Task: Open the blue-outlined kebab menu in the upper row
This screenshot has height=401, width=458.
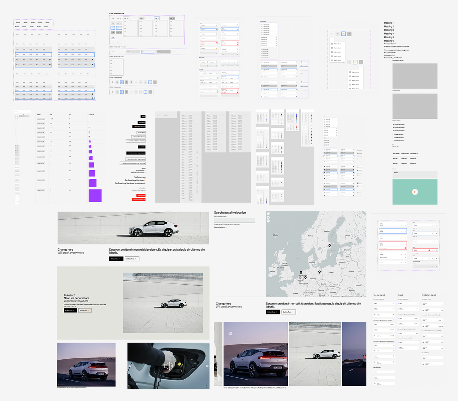Action: pos(343,34)
